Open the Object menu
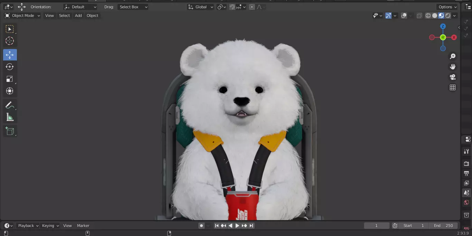Image resolution: width=472 pixels, height=236 pixels. (92, 16)
